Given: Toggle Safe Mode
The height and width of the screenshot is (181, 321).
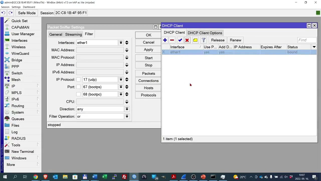Looking at the screenshot, I should point(27,13).
